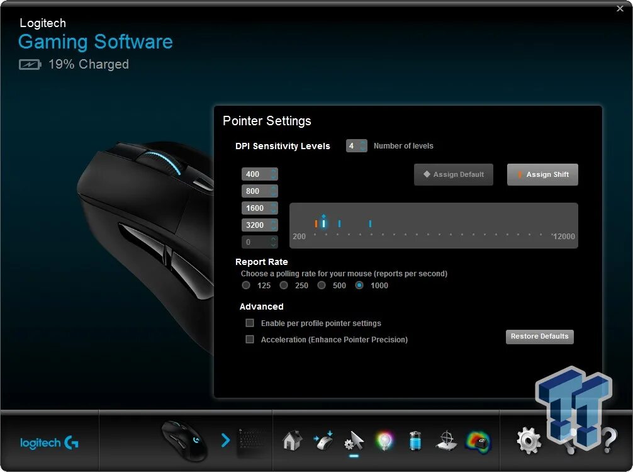This screenshot has height=472, width=633.
Task: Select 250 report rate
Action: point(284,286)
